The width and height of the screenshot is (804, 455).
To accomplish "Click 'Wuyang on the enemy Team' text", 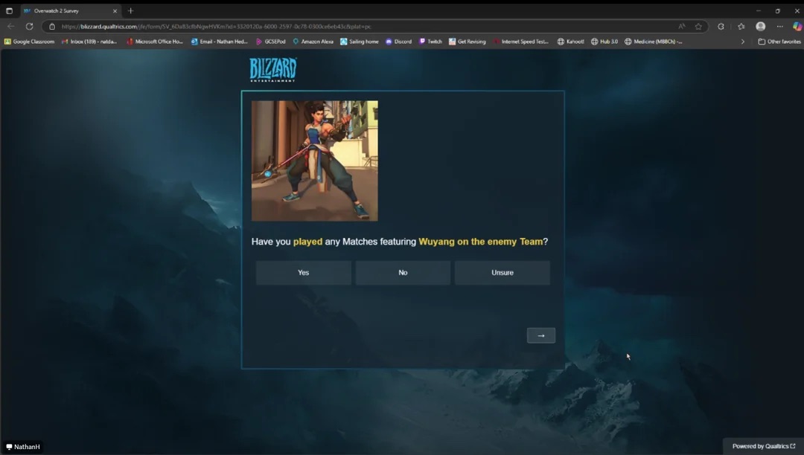I will pos(480,242).
